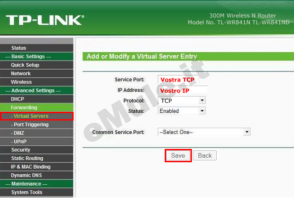Open the UPnP submenu entry
The image size is (294, 198).
[x=37, y=142]
